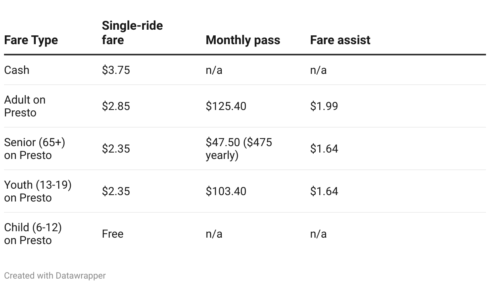The image size is (490, 285).
Task: Click the Fare Type column header
Action: point(31,40)
